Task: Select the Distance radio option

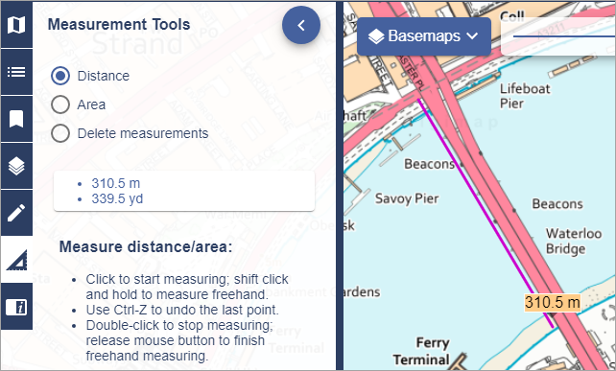Action: pos(60,76)
